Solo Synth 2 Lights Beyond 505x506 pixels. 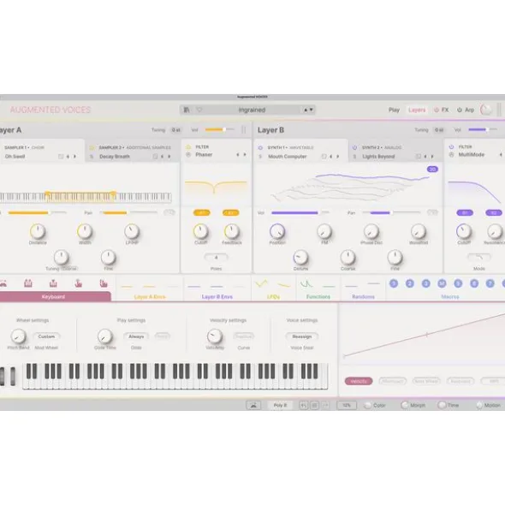(354, 157)
